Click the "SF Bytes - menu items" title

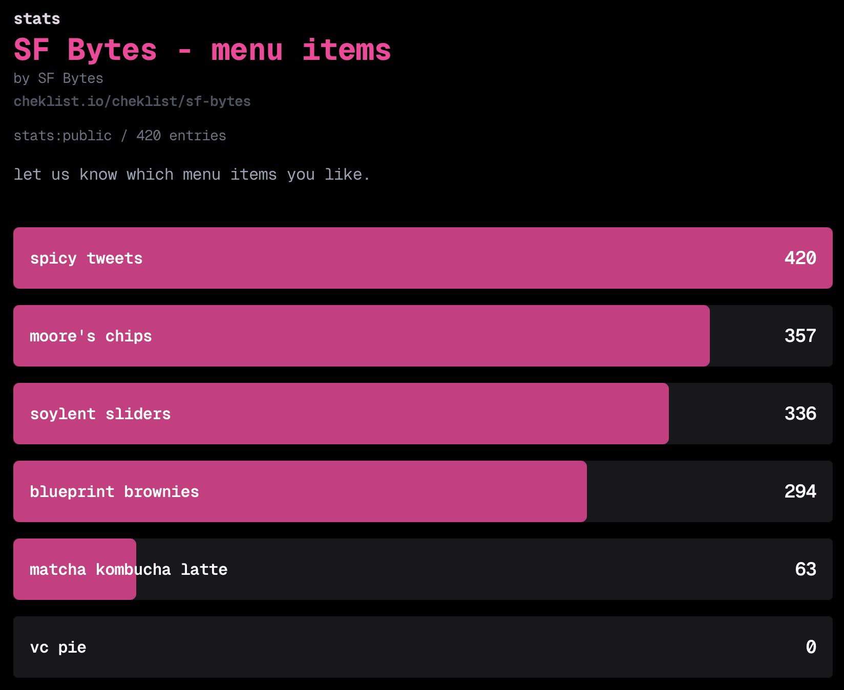click(202, 50)
